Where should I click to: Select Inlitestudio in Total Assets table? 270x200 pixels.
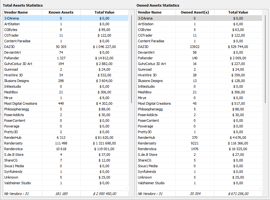[66, 86]
